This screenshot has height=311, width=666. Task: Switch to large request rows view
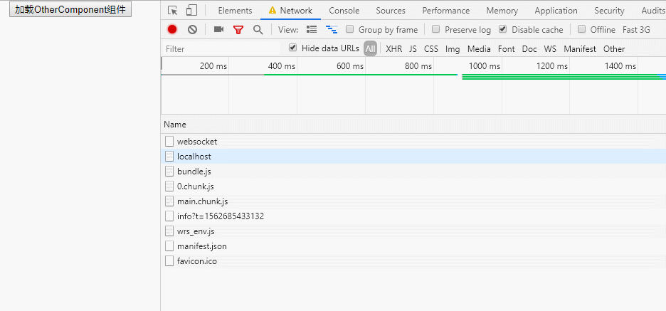click(312, 30)
